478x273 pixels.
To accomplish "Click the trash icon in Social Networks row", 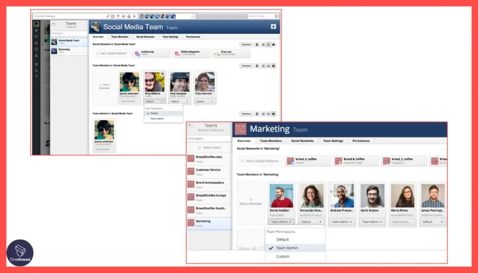I will [257, 44].
